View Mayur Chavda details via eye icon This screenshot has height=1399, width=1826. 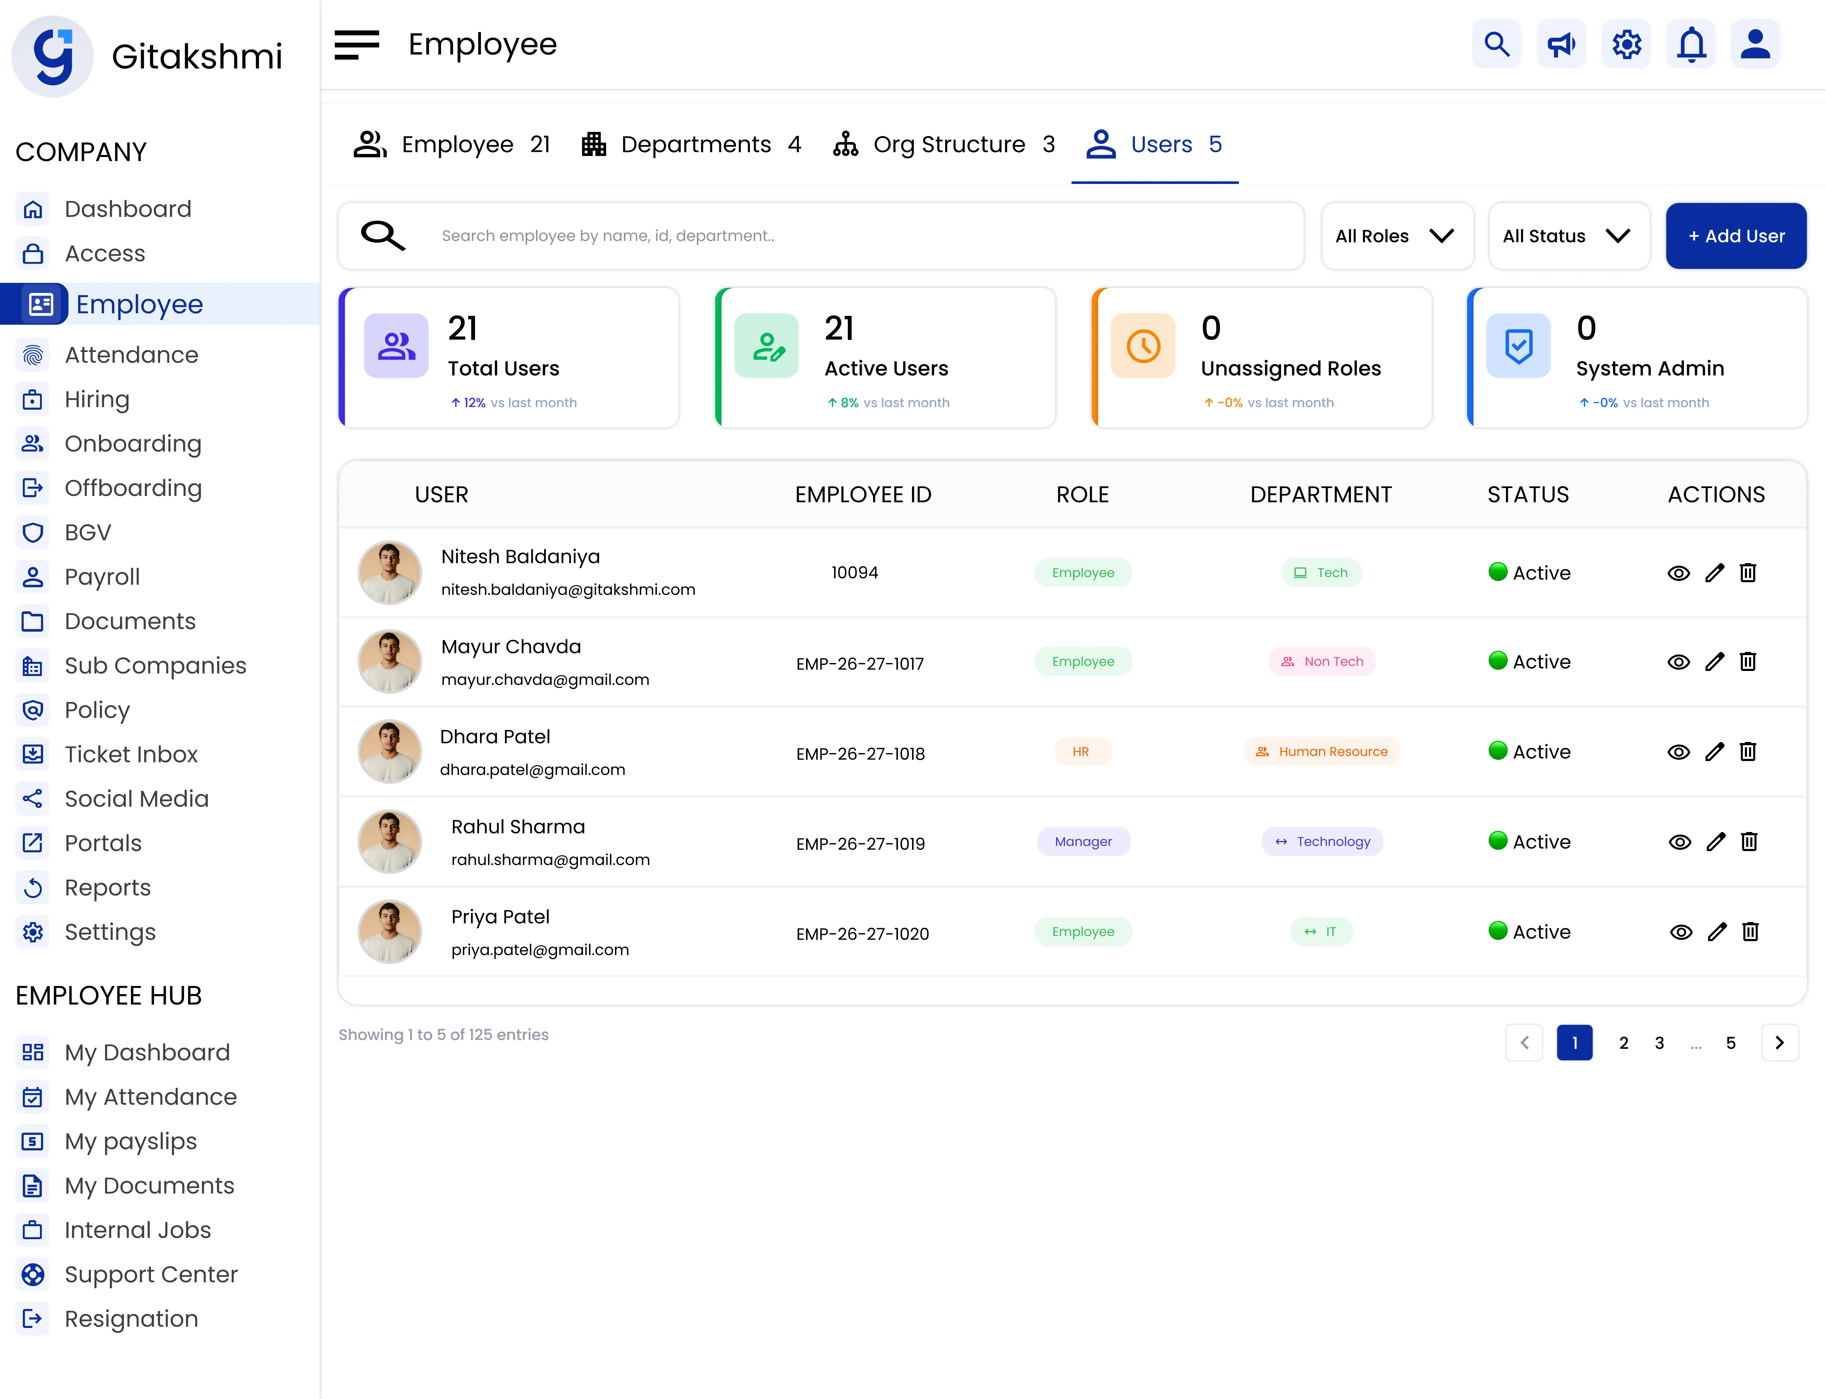[1679, 662]
